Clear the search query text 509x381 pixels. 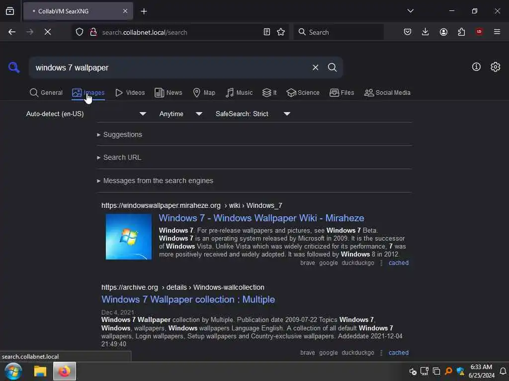click(315, 67)
